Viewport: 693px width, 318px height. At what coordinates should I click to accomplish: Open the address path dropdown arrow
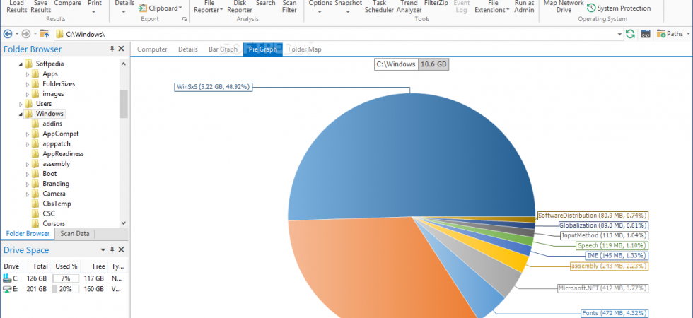(619, 34)
